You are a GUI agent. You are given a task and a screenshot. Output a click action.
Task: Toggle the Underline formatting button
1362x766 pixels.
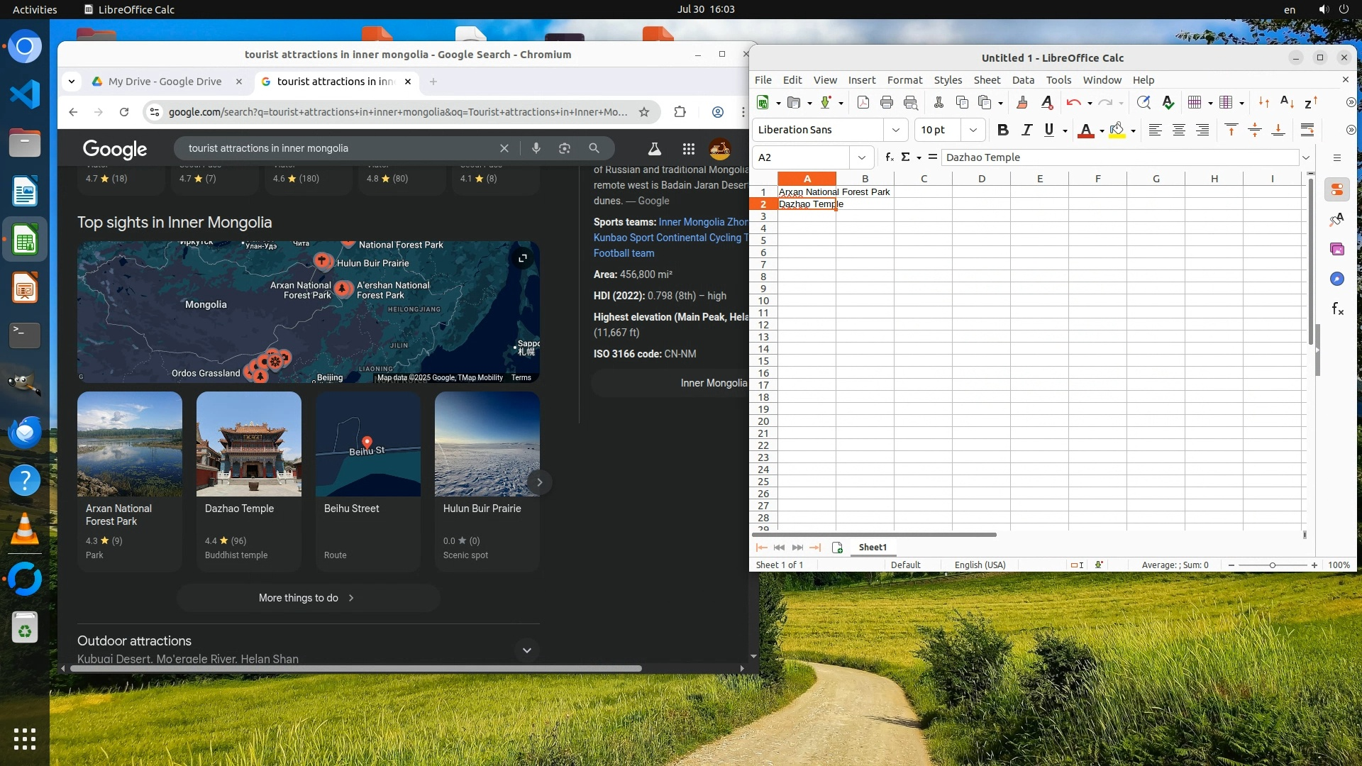(x=1048, y=130)
